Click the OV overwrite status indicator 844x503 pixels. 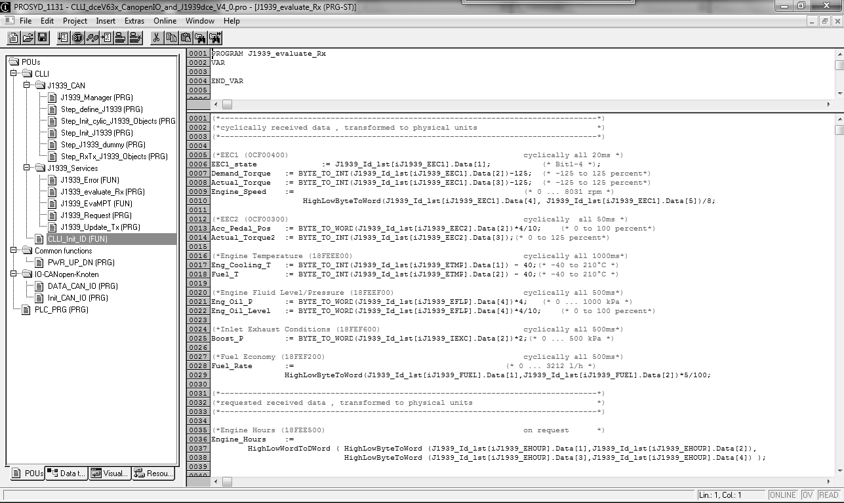807,495
